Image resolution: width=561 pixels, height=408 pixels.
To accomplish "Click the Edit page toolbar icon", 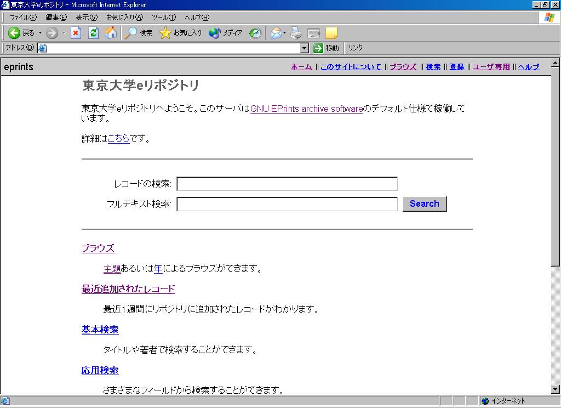I will click(x=314, y=33).
